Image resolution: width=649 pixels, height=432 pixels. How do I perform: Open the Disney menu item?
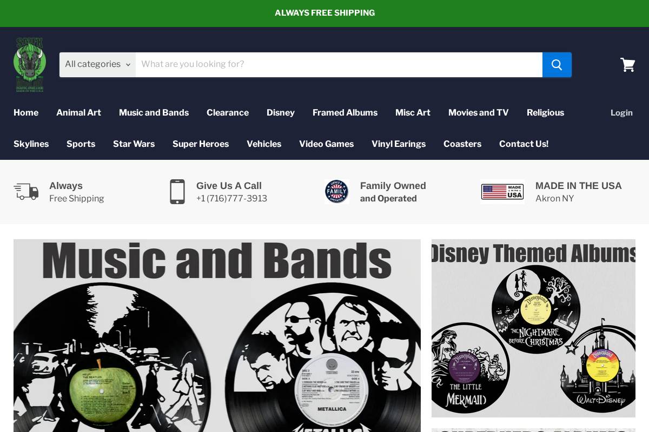281,113
